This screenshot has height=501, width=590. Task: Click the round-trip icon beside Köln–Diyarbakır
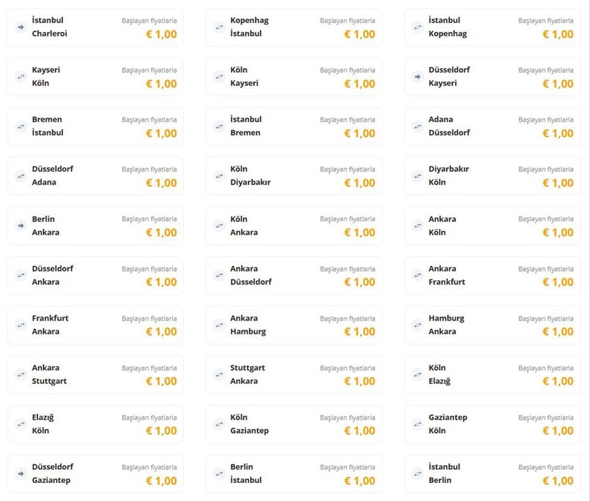pos(219,176)
